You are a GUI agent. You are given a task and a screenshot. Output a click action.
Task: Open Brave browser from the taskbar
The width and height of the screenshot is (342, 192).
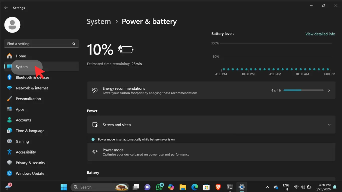tap(218, 187)
